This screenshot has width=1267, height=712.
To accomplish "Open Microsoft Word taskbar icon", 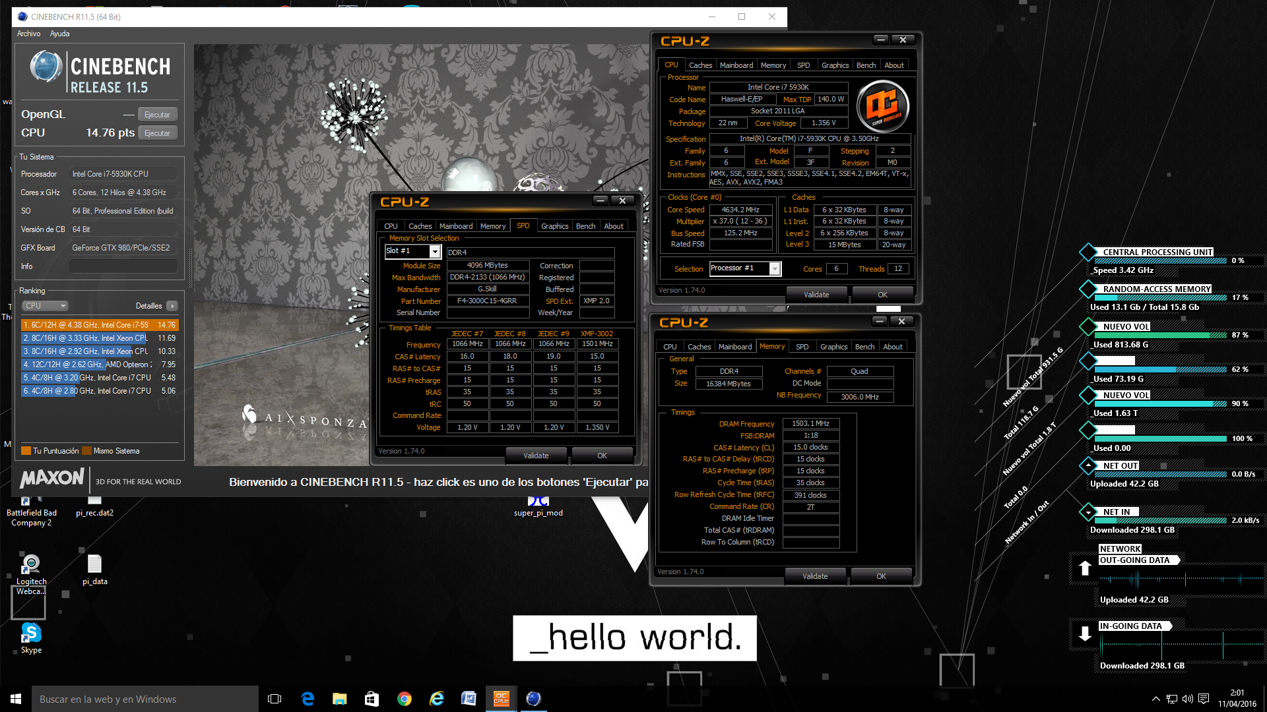I will [469, 699].
